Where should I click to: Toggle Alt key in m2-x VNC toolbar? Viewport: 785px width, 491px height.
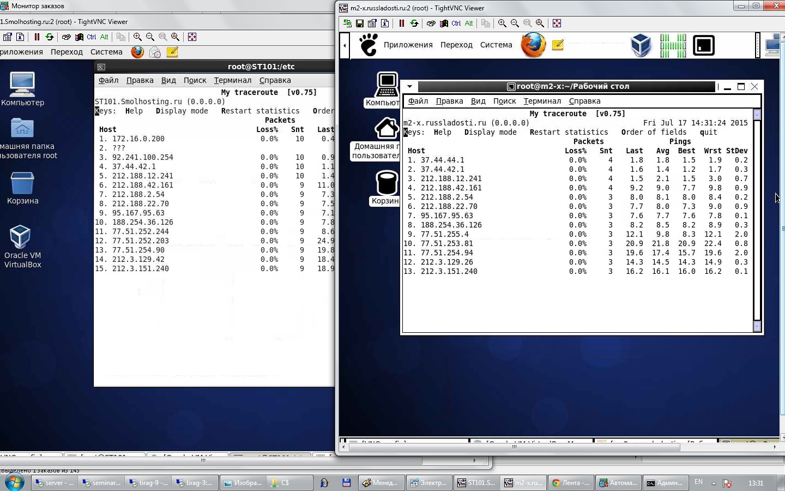(x=469, y=23)
